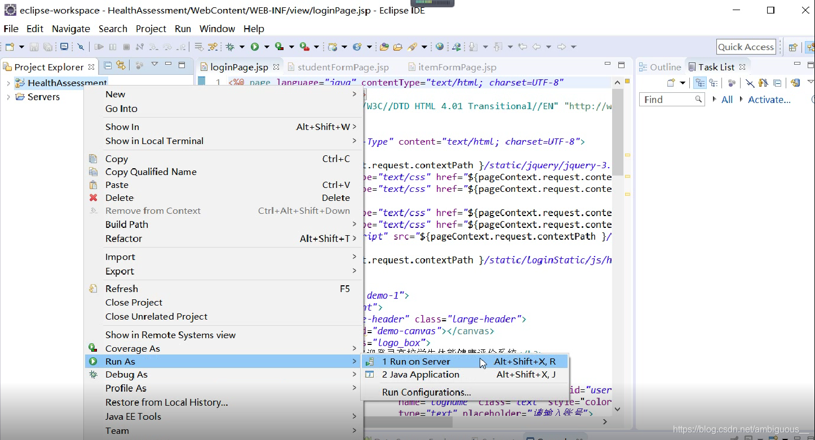
Task: Click the Quick Access search field
Action: (746, 47)
